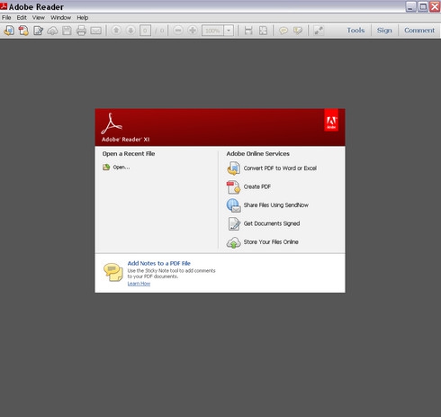Click the Adobe logo badge
The image size is (441, 417).
[x=331, y=120]
